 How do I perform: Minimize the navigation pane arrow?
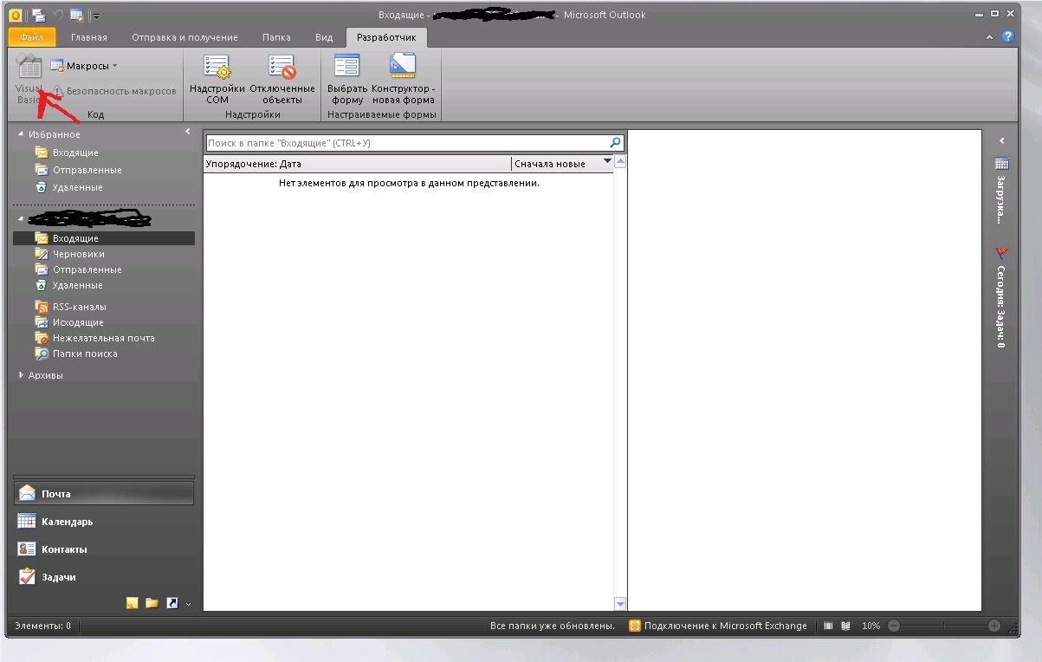pos(188,132)
